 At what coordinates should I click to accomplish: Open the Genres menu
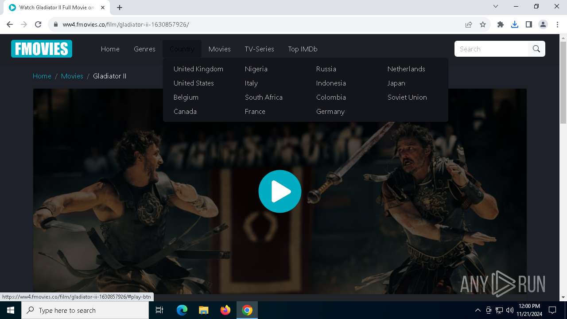(x=144, y=49)
